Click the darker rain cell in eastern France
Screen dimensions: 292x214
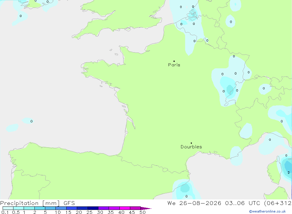click(x=230, y=89)
